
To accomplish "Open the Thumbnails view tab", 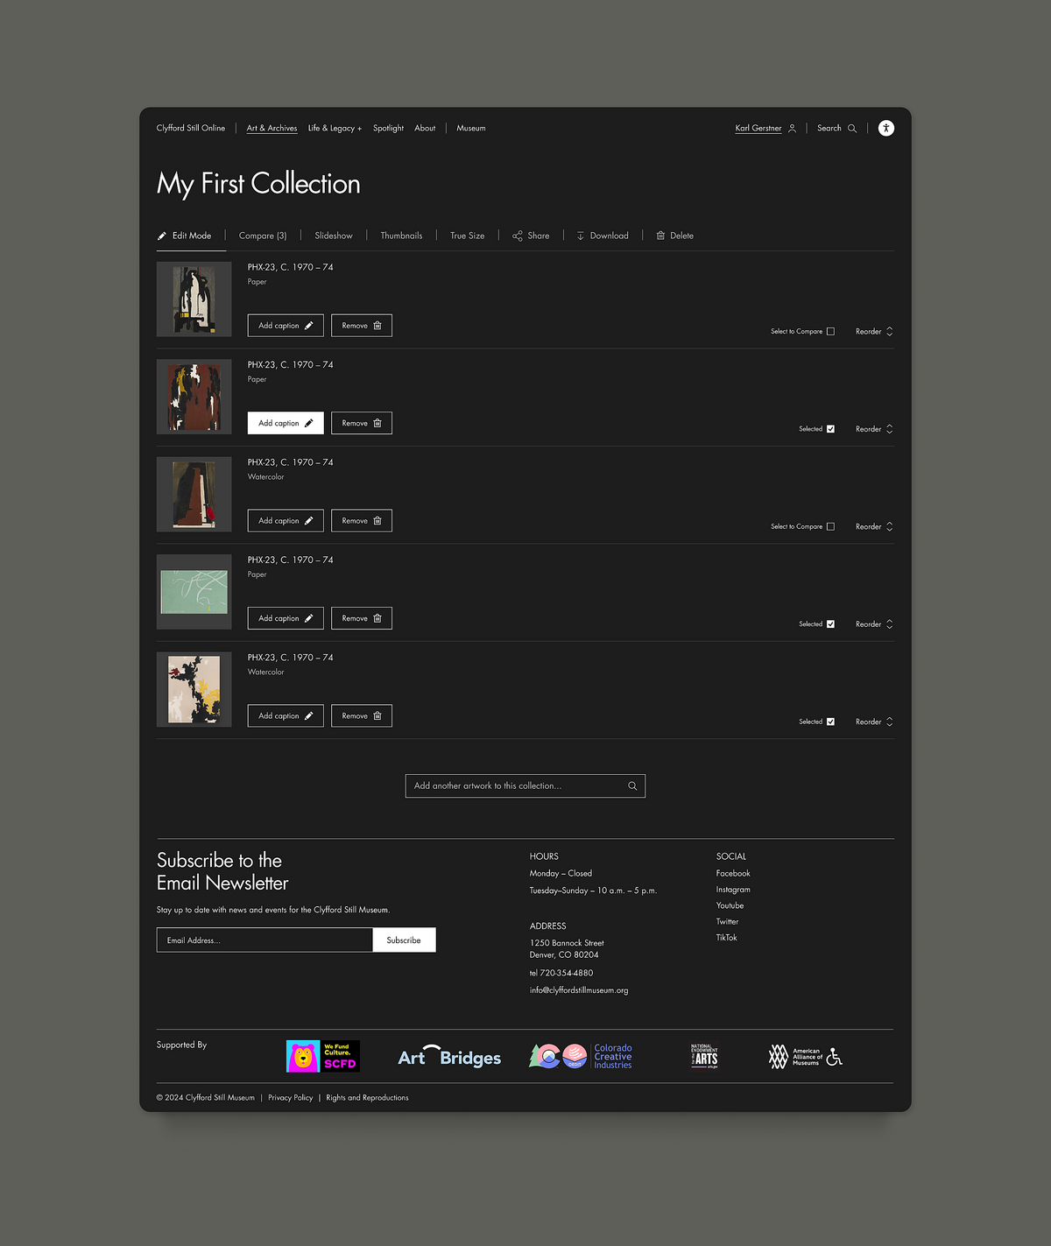I will point(401,235).
